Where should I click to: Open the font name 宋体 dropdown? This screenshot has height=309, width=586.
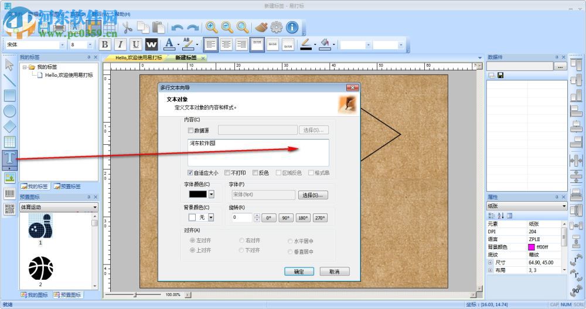[x=62, y=45]
